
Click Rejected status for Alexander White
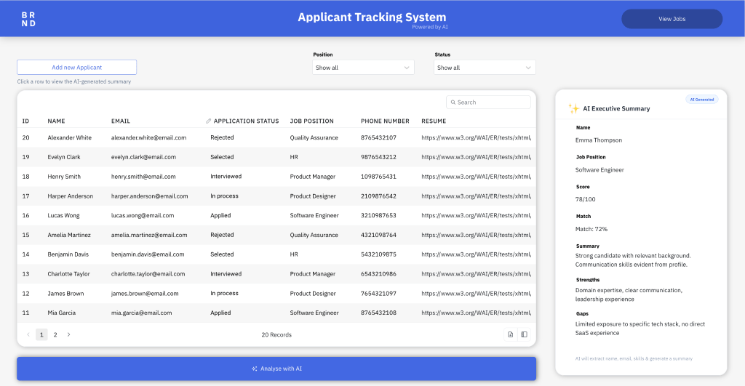coord(222,137)
